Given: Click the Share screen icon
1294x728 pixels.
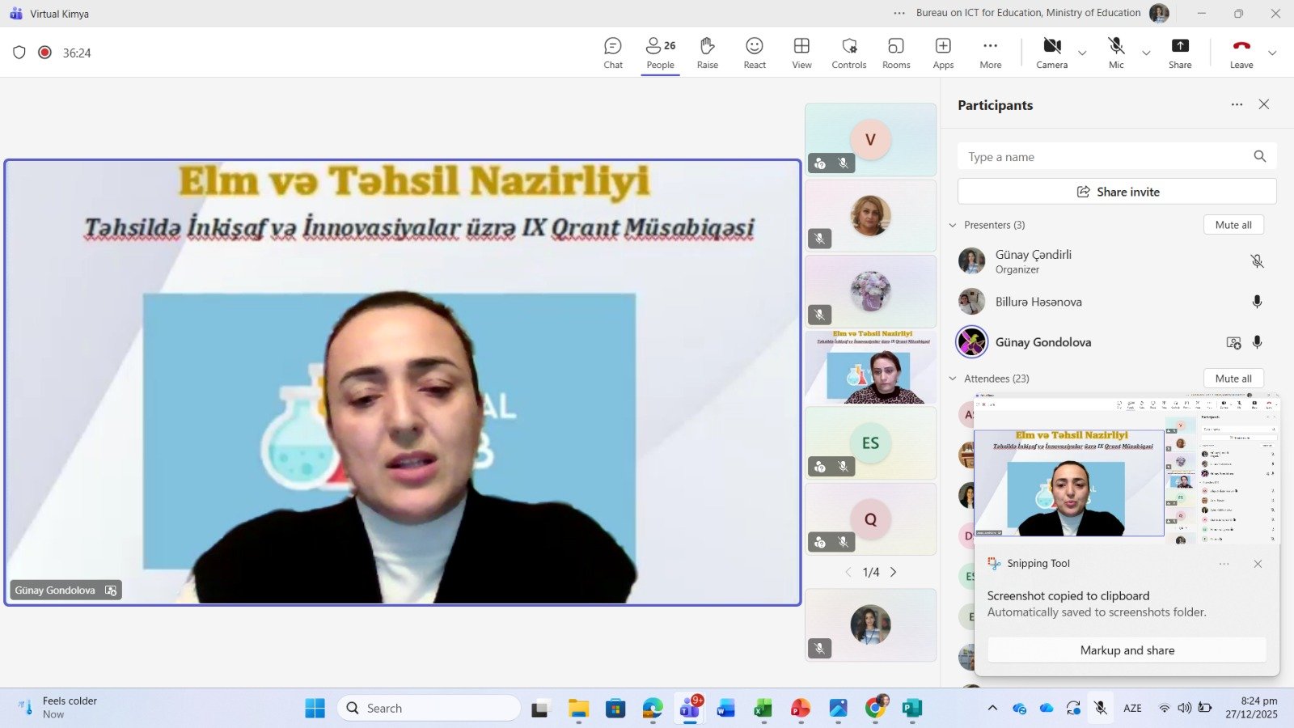Looking at the screenshot, I should coord(1180,53).
